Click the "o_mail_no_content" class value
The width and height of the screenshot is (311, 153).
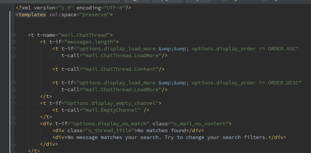(199, 124)
